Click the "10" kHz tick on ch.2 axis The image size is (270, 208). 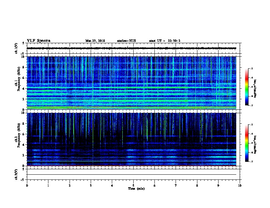pos(23,113)
